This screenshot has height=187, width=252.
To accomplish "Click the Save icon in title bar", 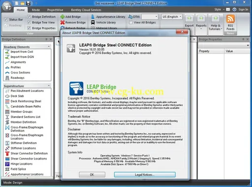I will point(28,3).
